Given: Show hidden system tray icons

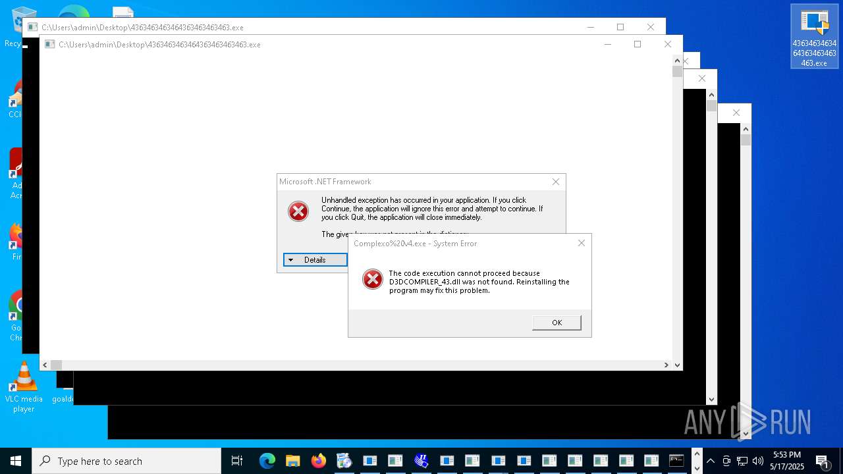Looking at the screenshot, I should click(711, 461).
